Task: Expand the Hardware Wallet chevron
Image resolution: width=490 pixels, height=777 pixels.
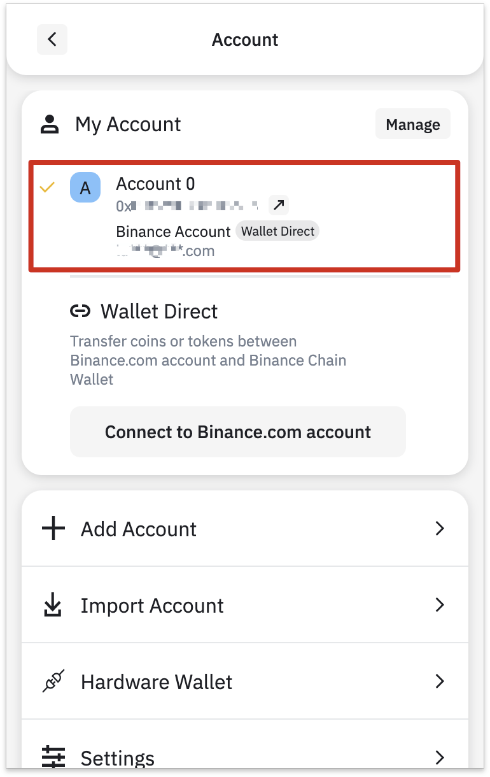Action: click(439, 681)
